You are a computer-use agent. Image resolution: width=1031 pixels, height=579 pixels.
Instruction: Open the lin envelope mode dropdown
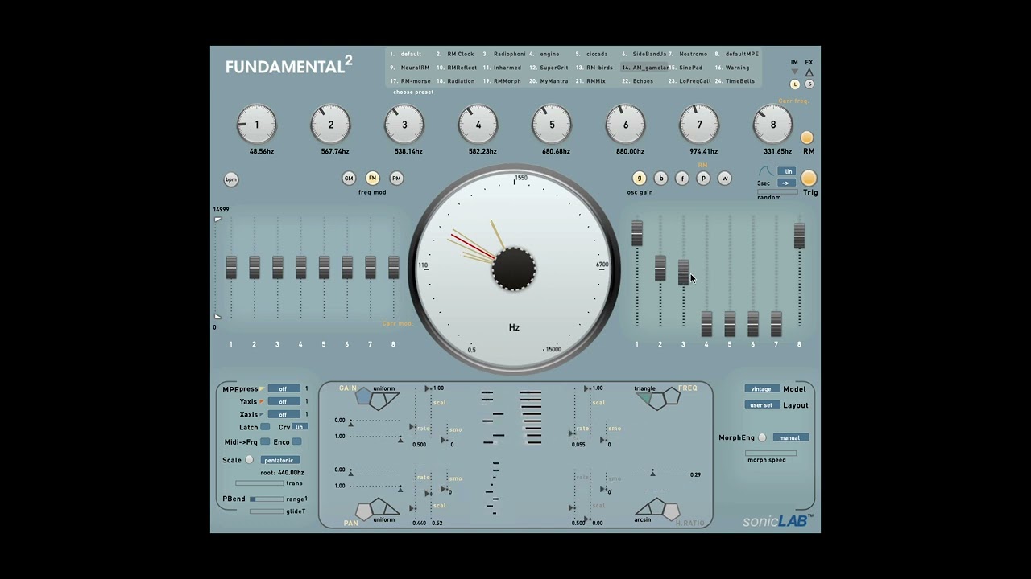tap(788, 171)
